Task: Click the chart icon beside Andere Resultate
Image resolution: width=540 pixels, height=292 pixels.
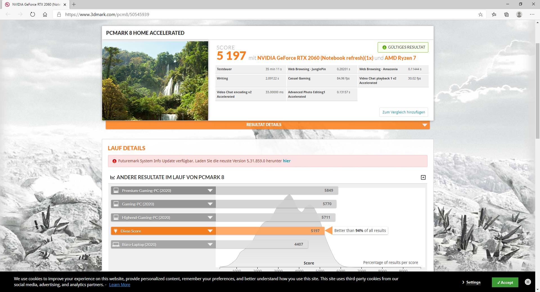Action: pos(112,177)
